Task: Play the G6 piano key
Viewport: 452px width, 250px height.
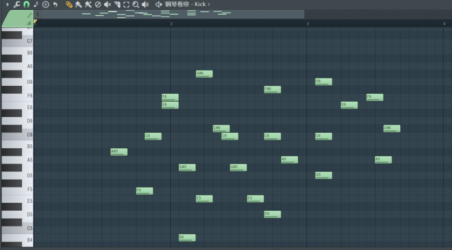Action: click(x=27, y=82)
